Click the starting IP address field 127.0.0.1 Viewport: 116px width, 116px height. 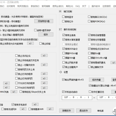tap(77, 98)
